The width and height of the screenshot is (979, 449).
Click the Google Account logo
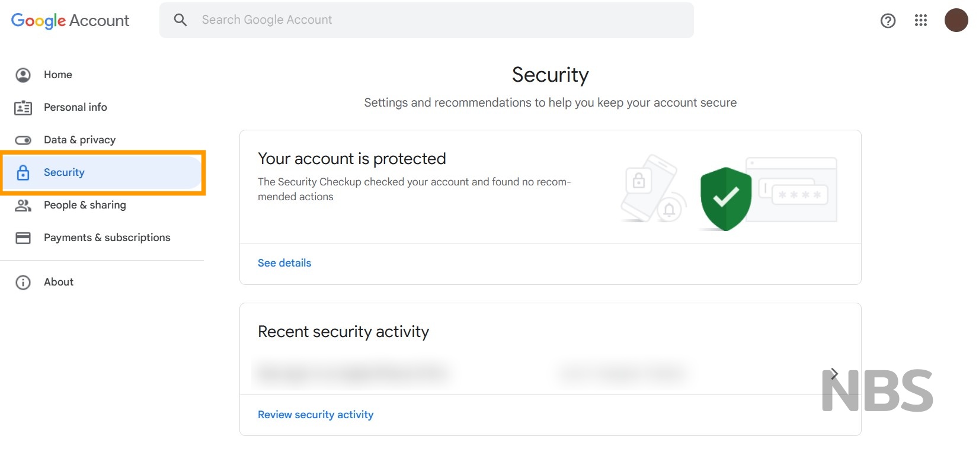[70, 21]
